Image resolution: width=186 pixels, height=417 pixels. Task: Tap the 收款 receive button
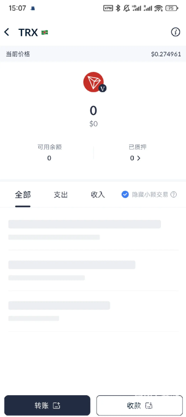[x=140, y=405]
